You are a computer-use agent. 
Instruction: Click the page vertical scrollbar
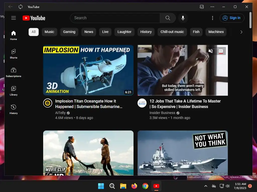(250, 20)
